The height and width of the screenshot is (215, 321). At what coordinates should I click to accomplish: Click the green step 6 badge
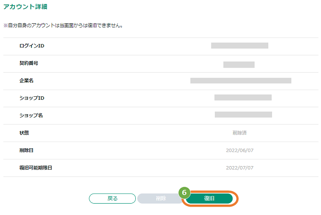[x=184, y=192]
